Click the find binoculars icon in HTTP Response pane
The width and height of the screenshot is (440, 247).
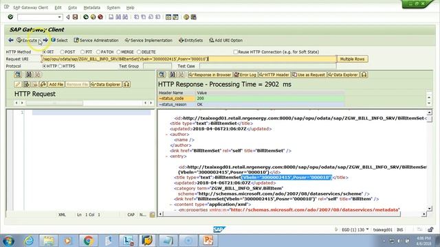(173, 75)
